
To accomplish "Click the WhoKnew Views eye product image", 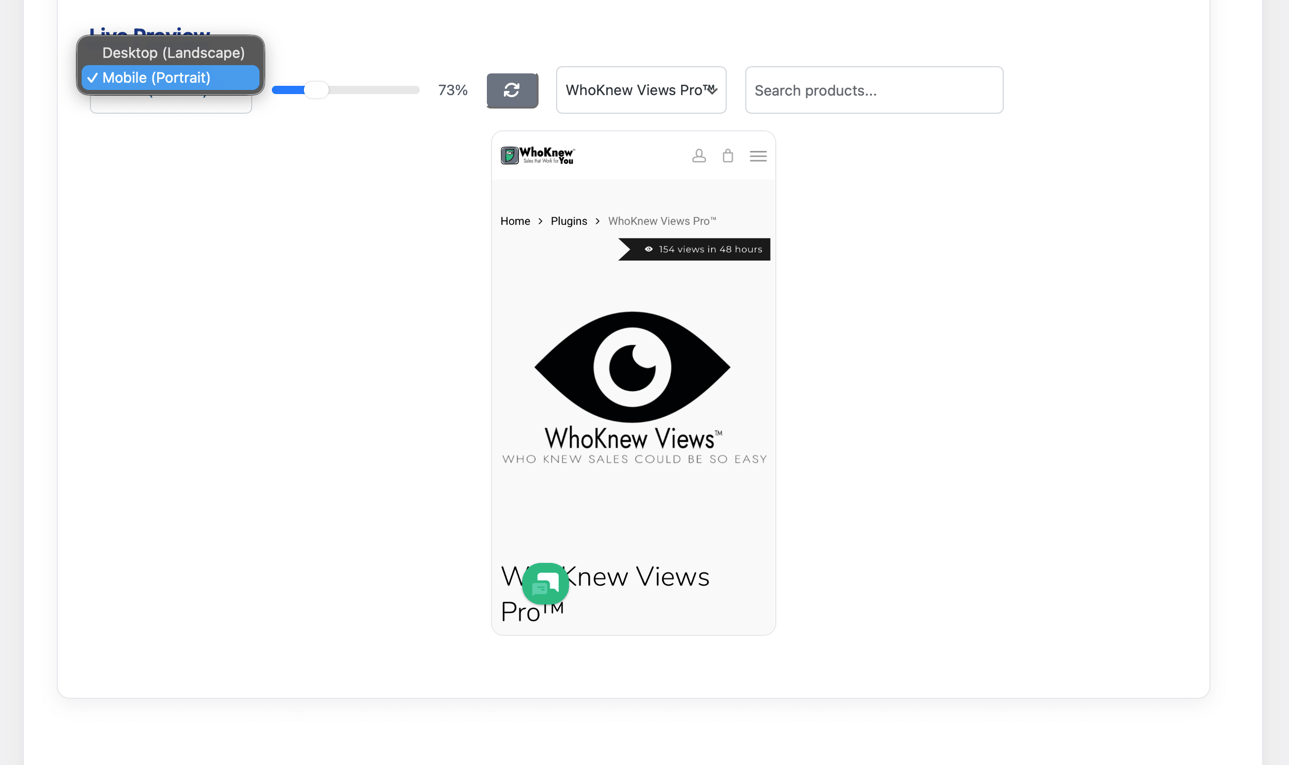I will tap(632, 367).
